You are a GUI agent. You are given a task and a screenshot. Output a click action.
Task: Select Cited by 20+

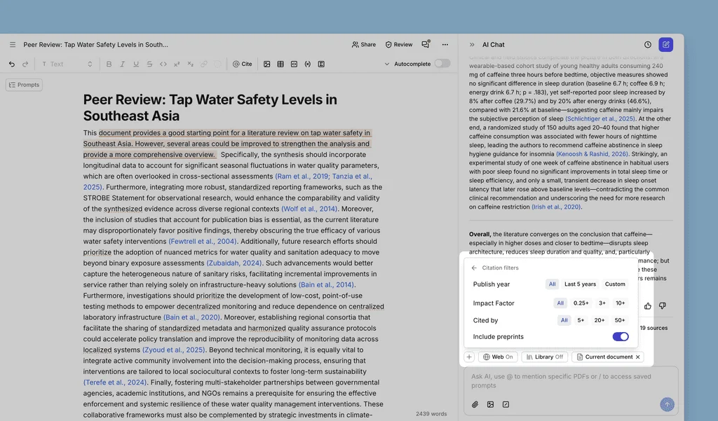click(x=600, y=320)
